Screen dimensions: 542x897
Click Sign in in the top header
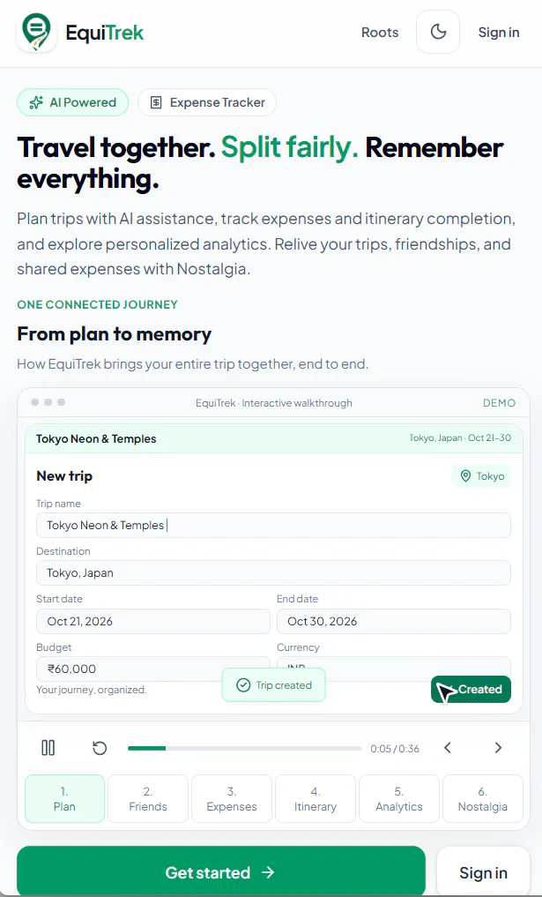499,33
